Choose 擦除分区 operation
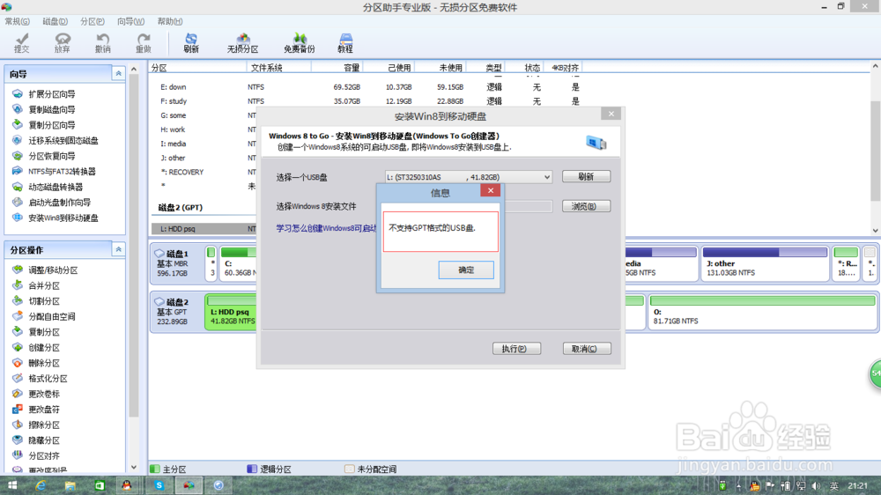This screenshot has width=881, height=495. (44, 425)
